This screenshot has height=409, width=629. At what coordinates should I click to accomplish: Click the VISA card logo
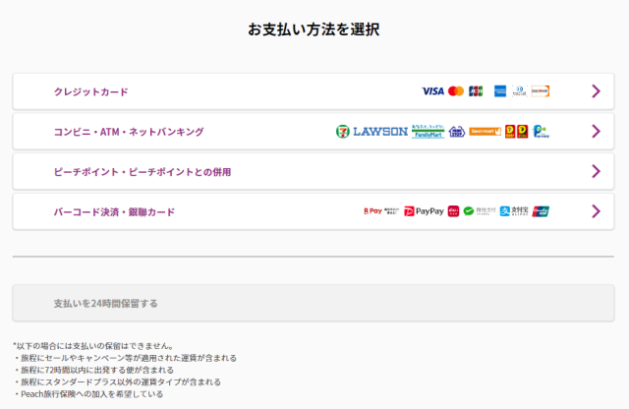pos(432,91)
